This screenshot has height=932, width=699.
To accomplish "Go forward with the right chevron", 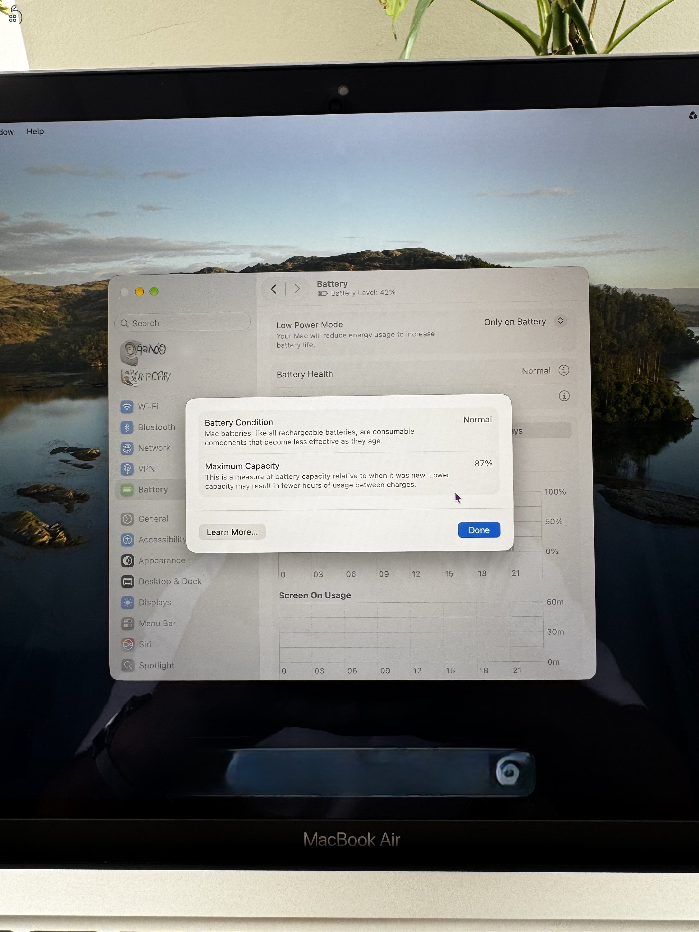I will pos(298,289).
